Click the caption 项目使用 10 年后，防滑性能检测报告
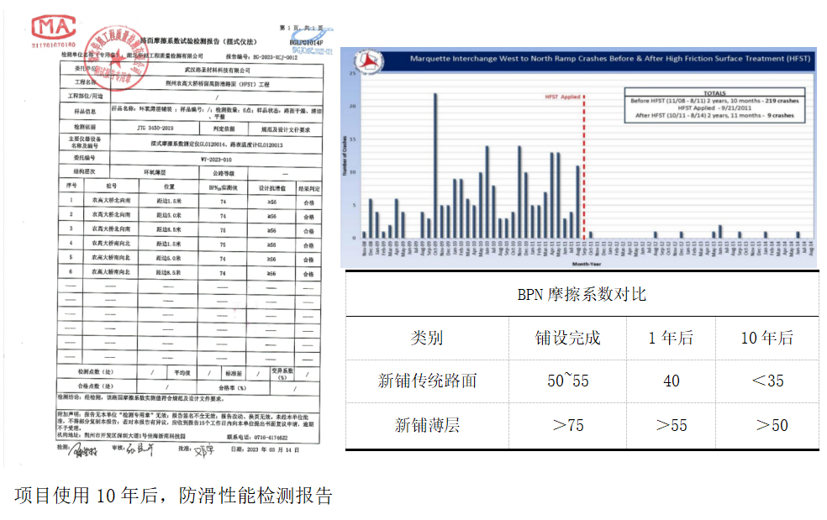Viewport: 827px width, 520px height. click(173, 496)
